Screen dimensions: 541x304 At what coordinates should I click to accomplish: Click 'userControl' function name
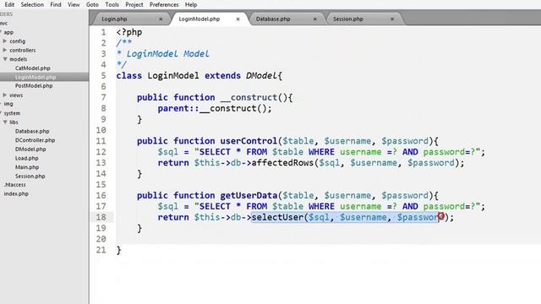pos(249,141)
